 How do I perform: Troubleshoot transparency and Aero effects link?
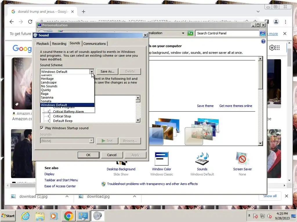click(152, 184)
